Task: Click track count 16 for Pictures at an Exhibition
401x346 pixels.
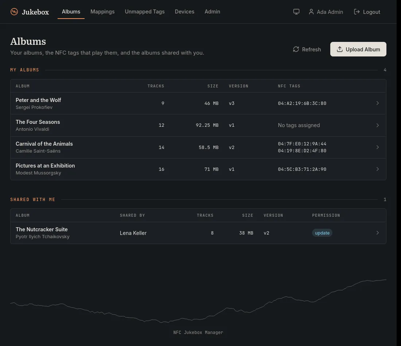Action: tap(161, 169)
